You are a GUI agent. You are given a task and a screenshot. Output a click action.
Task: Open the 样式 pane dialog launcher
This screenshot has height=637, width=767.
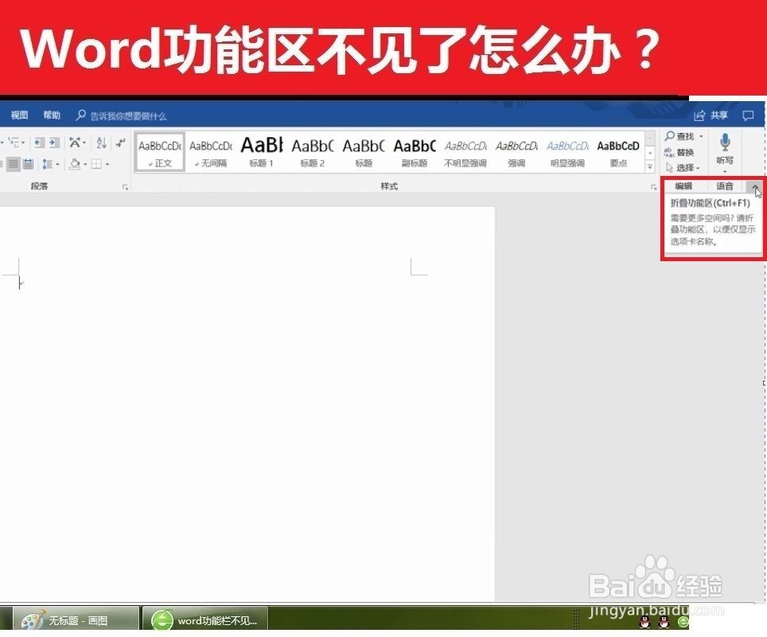pyautogui.click(x=653, y=187)
